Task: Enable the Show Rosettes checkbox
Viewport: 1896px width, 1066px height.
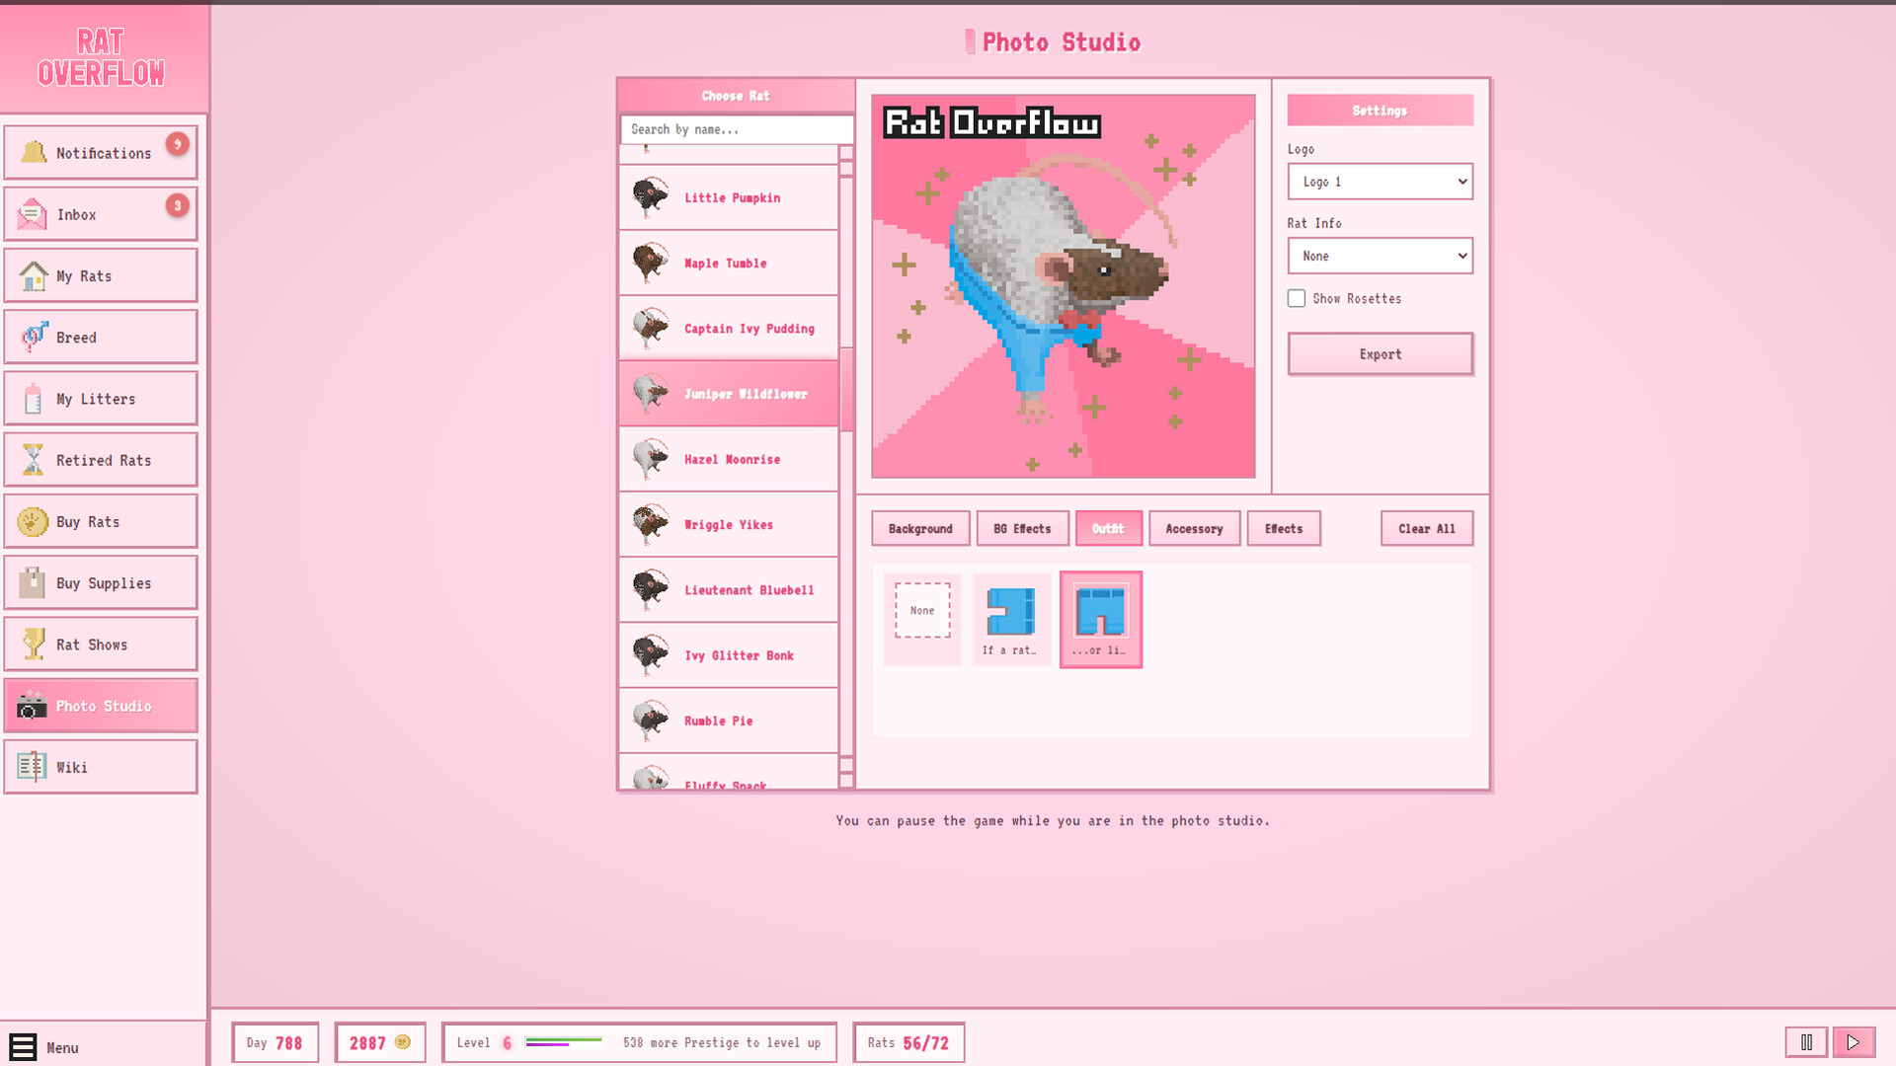Action: (x=1297, y=298)
